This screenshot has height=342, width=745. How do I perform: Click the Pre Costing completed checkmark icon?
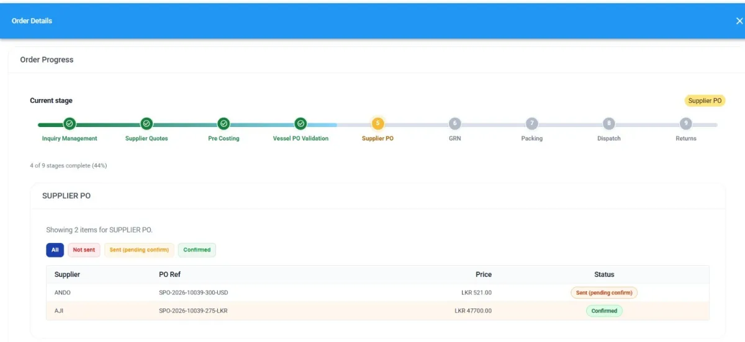click(x=223, y=124)
